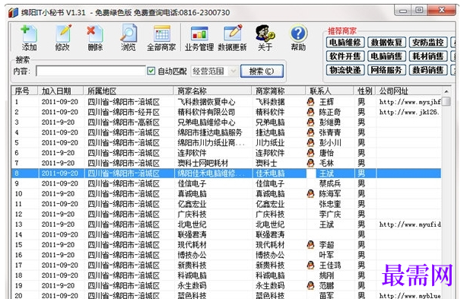Image resolution: width=467 pixels, height=299 pixels.
Task: Click QQ penguin icon beside 范鹏
Action: [x=310, y=285]
